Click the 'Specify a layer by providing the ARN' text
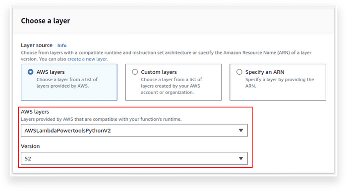Screen dimensions: 347x191 coord(280,83)
